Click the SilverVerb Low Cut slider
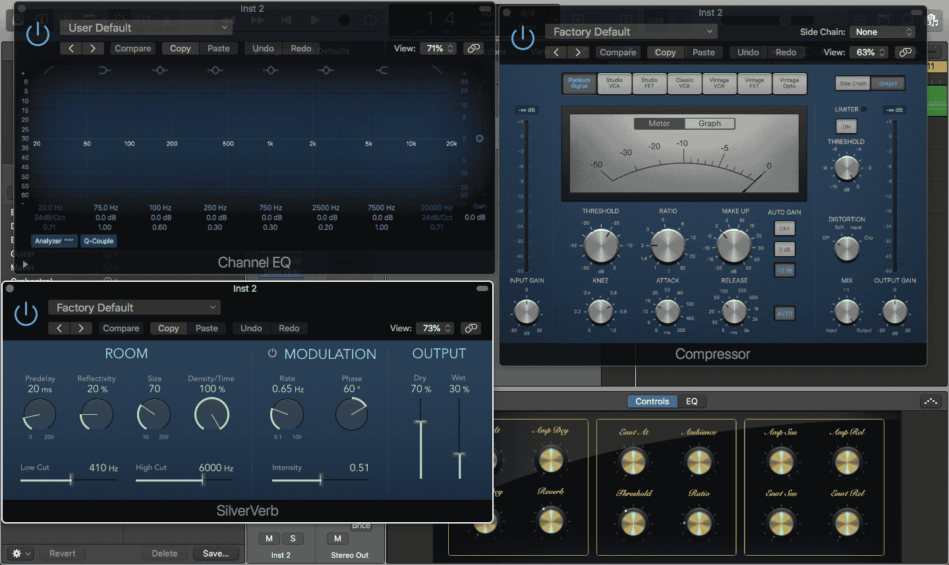This screenshot has width=949, height=565. pyautogui.click(x=69, y=480)
